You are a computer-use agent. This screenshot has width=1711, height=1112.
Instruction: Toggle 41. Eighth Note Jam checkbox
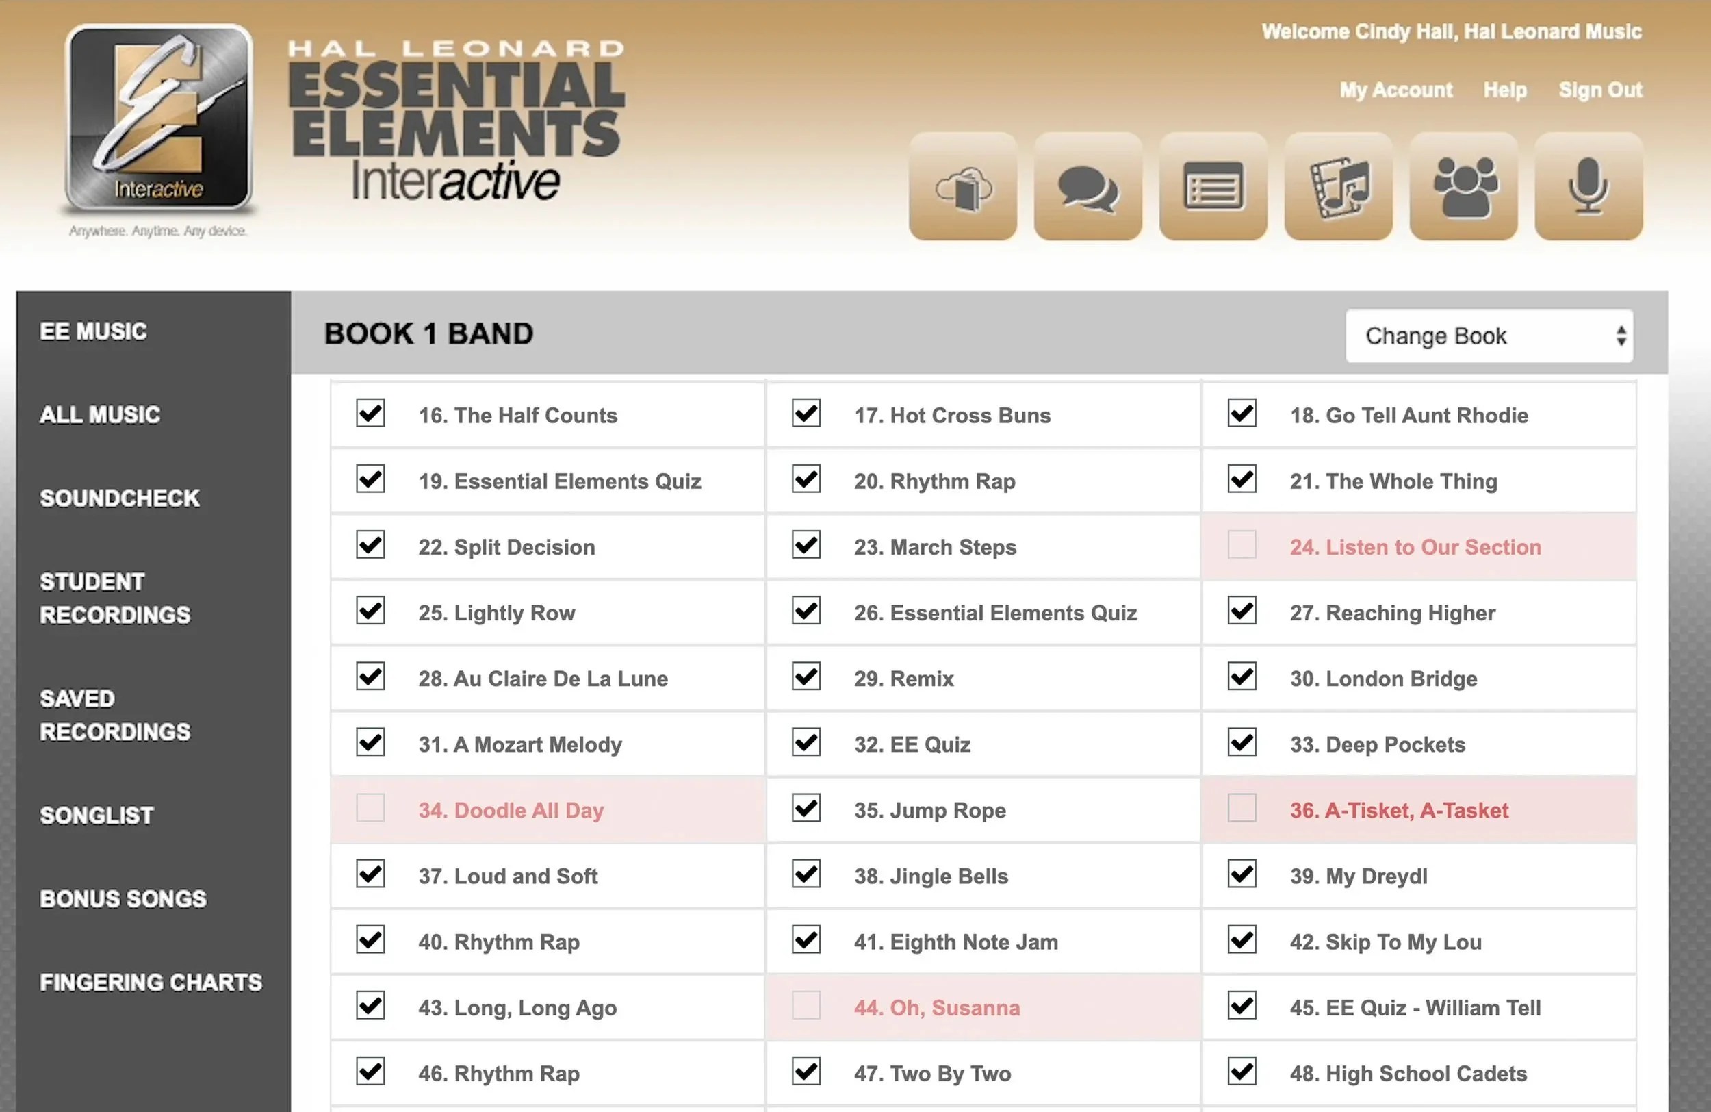click(x=806, y=940)
